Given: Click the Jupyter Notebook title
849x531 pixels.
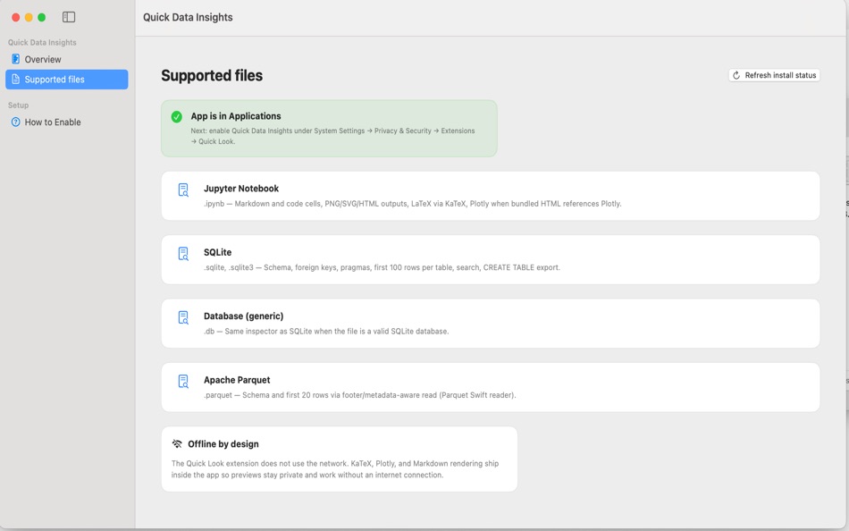Looking at the screenshot, I should pyautogui.click(x=241, y=189).
